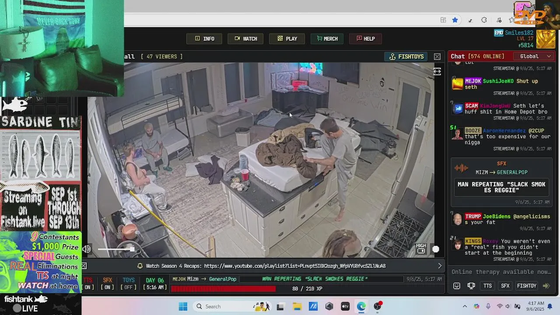Image resolution: width=560 pixels, height=315 pixels.
Task: Open browser extensions puzzle icon
Action: pyautogui.click(x=484, y=20)
